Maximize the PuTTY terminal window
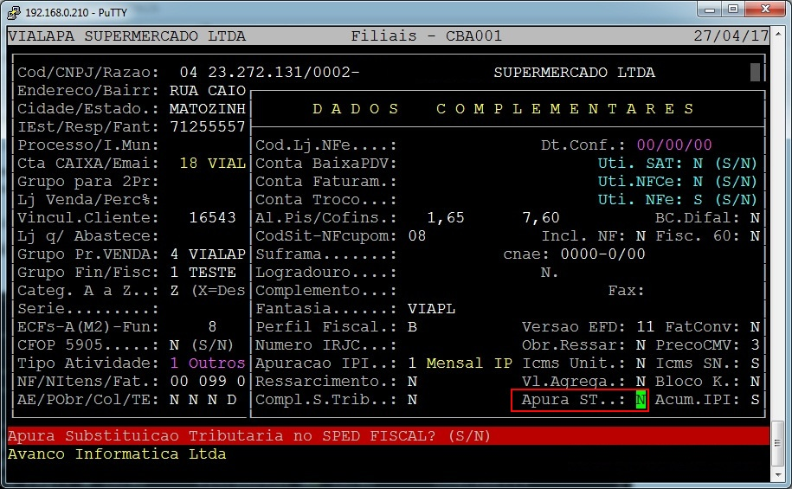The height and width of the screenshot is (489, 792). click(x=733, y=10)
